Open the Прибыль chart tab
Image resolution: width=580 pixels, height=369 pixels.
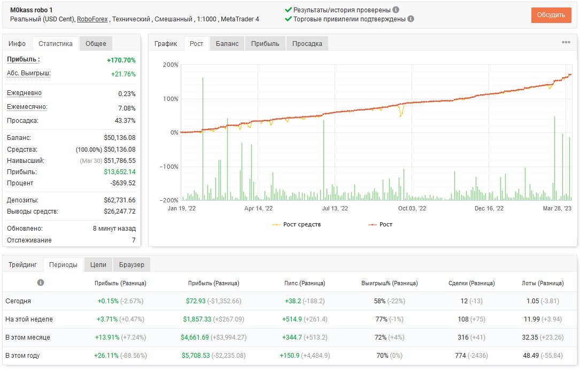[x=265, y=44]
